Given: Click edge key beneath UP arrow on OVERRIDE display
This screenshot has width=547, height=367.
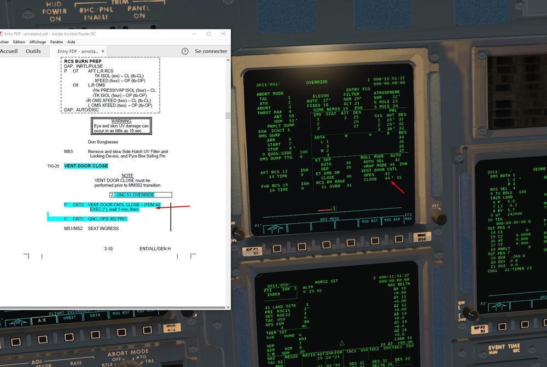Looking at the screenshot, I should (x=277, y=248).
